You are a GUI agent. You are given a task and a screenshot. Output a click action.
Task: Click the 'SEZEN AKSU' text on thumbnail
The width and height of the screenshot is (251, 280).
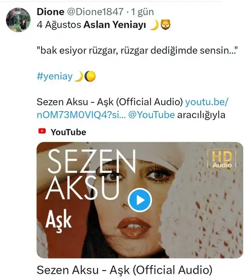tap(90, 175)
